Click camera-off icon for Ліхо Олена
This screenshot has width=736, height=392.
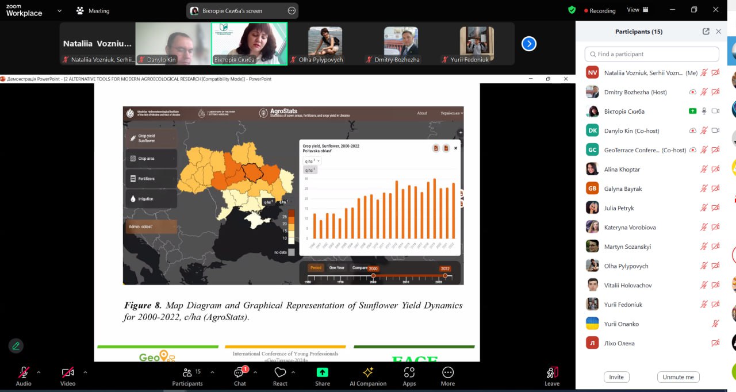click(x=715, y=343)
